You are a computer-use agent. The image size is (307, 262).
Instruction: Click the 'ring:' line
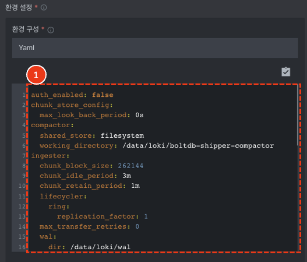pyautogui.click(x=59, y=207)
